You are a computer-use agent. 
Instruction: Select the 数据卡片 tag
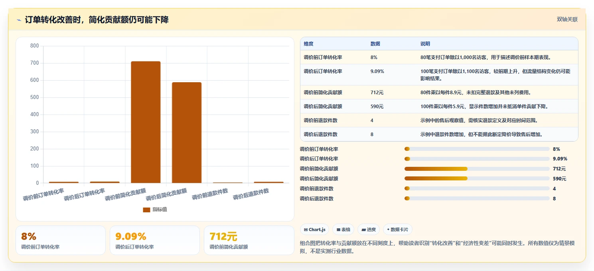398,229
